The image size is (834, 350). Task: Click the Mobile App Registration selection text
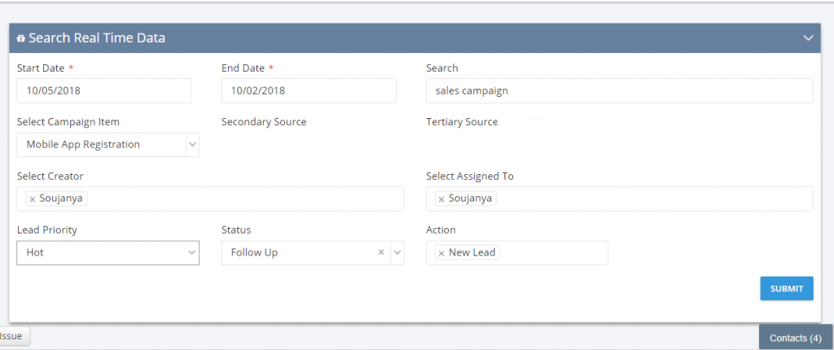(x=83, y=145)
